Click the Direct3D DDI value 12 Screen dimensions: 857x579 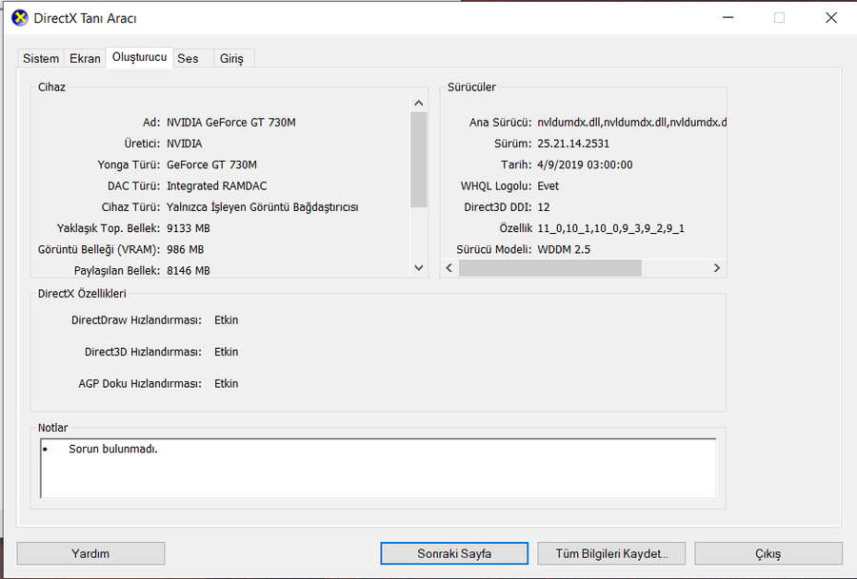tap(544, 207)
